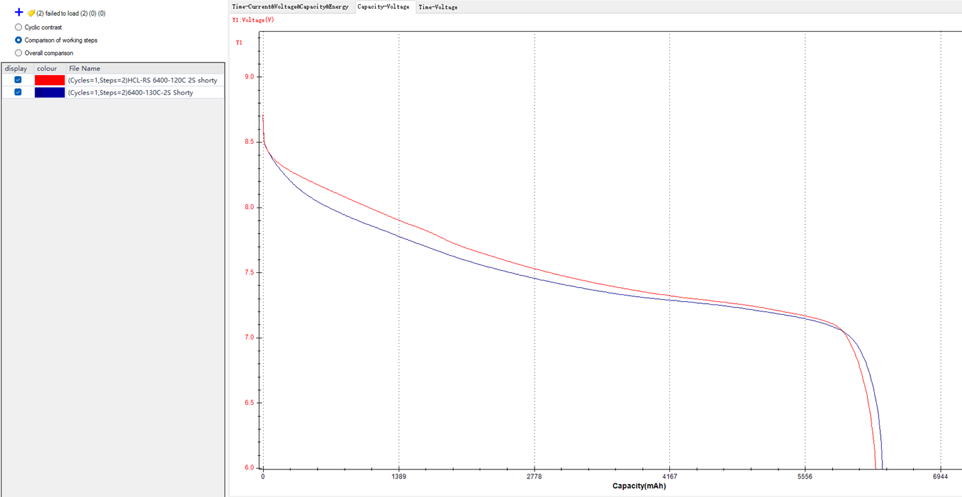962x497 pixels.
Task: Click the yellow eraser clear icon
Action: [x=31, y=13]
